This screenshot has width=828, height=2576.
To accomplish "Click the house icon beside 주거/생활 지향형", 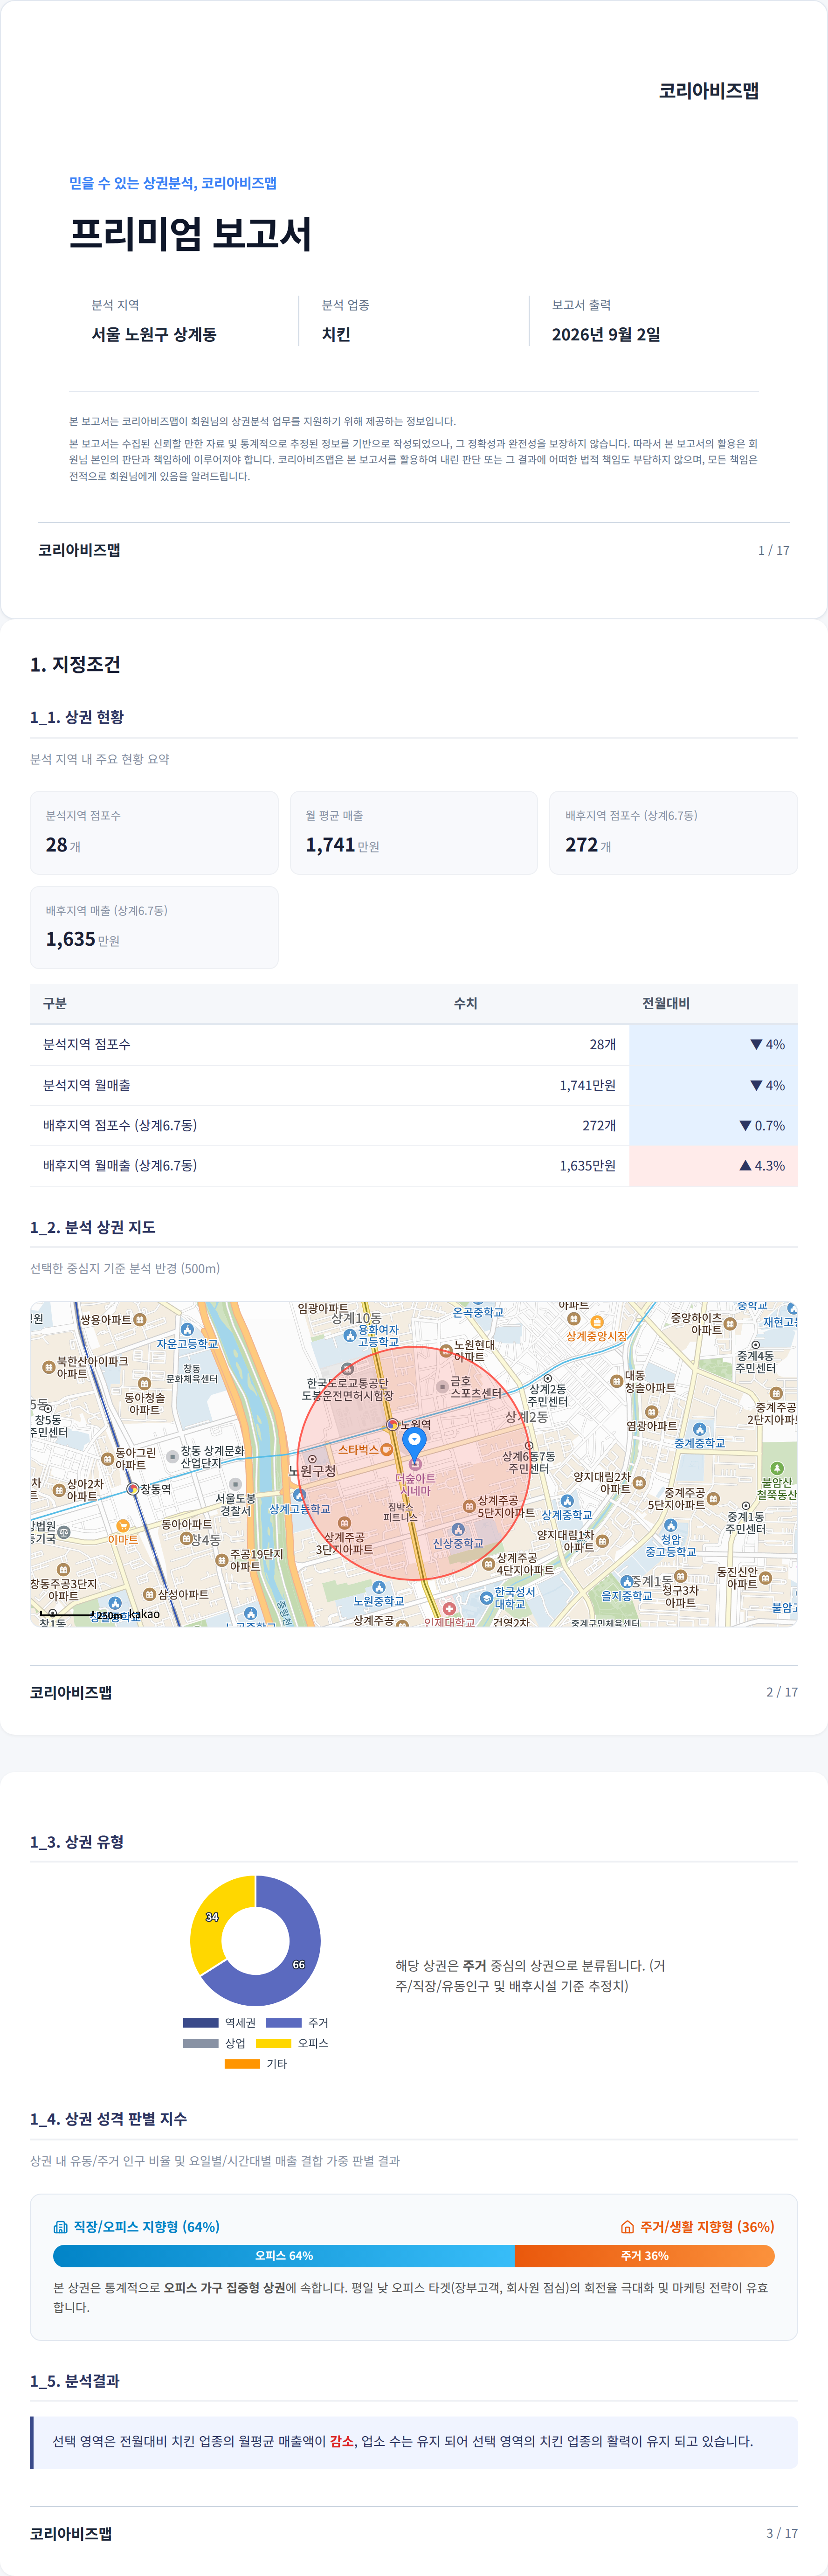I will tap(627, 2227).
